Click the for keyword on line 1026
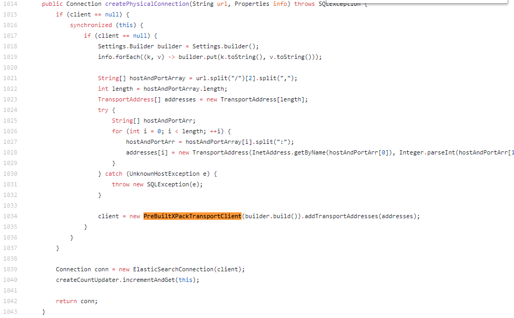 (x=117, y=131)
